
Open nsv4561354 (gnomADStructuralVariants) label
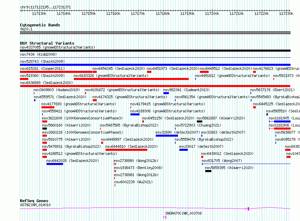(x=212, y=97)
